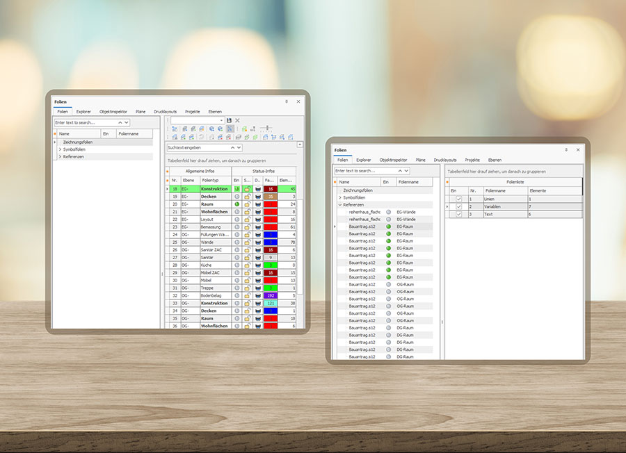The image size is (626, 453).
Task: Pin the right Folien panel using pin icon
Action: click(x=565, y=149)
